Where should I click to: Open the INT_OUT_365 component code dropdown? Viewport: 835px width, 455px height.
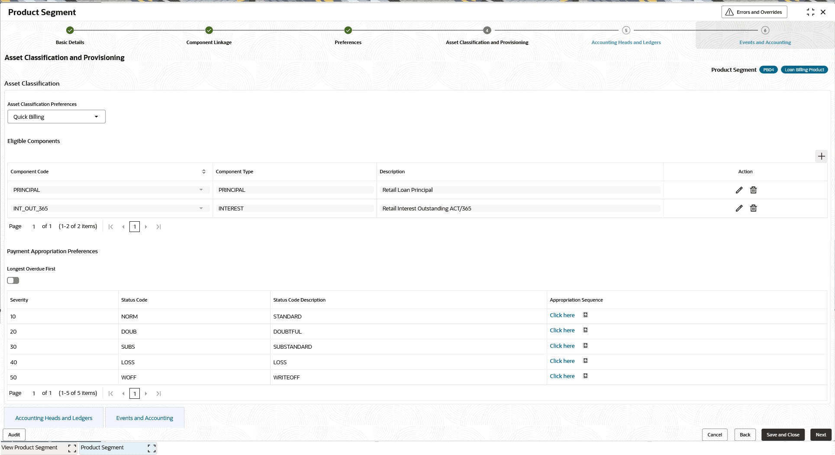pos(201,208)
